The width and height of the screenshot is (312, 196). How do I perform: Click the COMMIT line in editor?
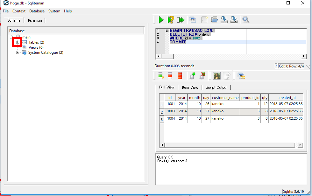pyautogui.click(x=178, y=42)
